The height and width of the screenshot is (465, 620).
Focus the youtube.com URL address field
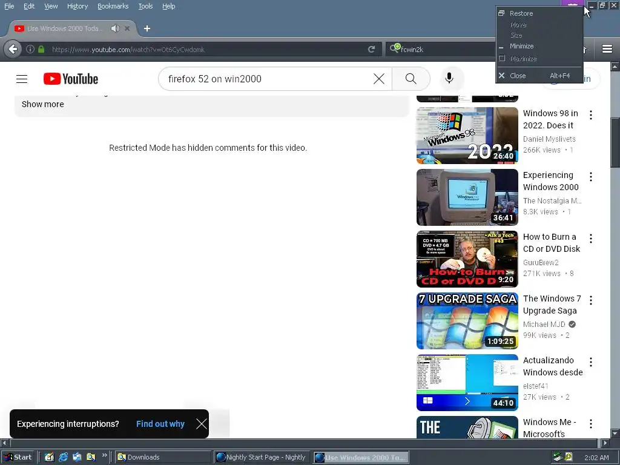pyautogui.click(x=206, y=50)
